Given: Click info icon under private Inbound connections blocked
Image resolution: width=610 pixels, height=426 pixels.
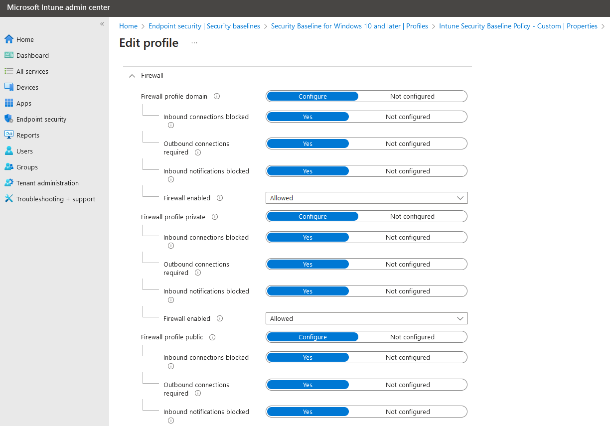Looking at the screenshot, I should tap(171, 246).
